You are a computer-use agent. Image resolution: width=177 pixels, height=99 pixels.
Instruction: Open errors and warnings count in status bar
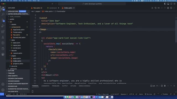pyautogui.click(x=23, y=94)
